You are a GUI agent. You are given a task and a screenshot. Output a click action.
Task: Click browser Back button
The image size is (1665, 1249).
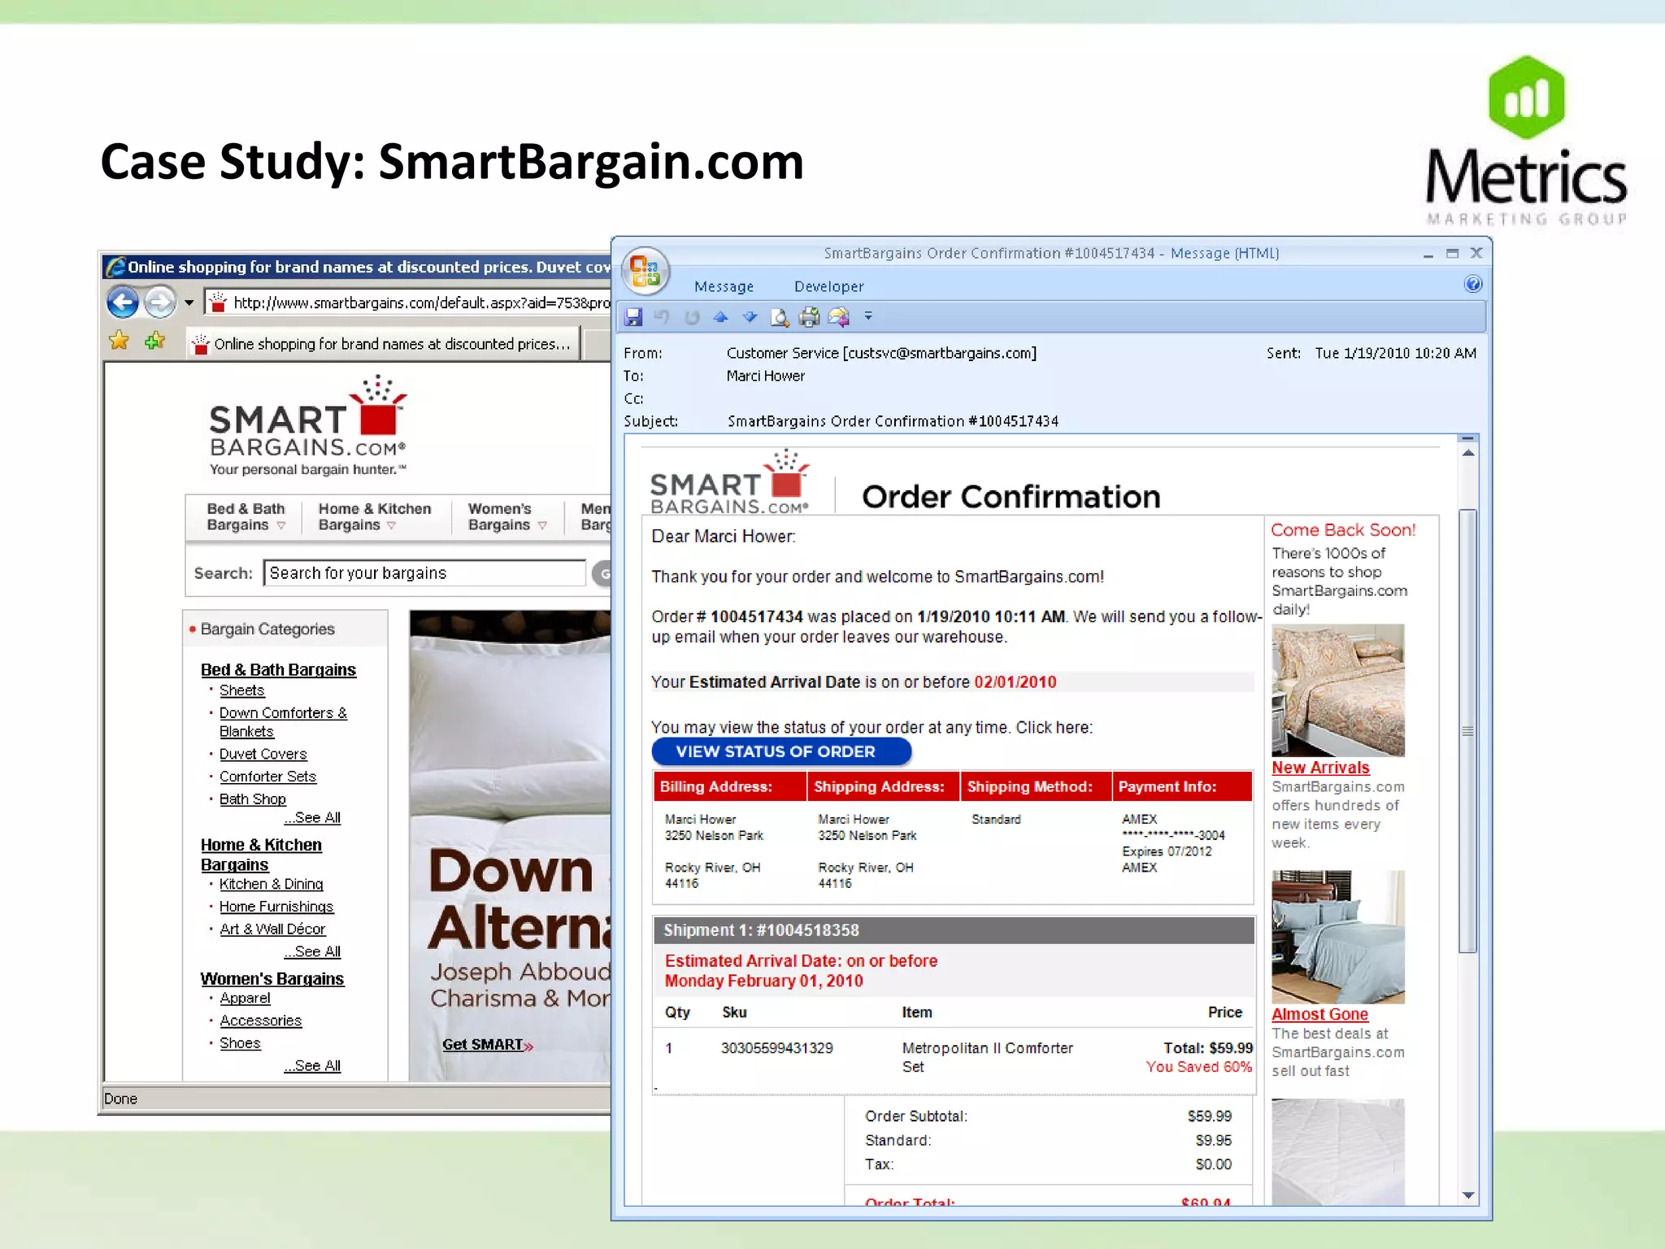pyautogui.click(x=123, y=302)
